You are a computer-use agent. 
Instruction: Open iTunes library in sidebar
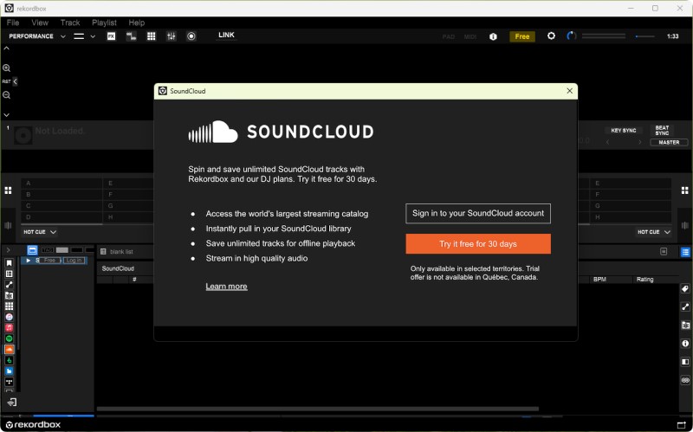[9, 317]
